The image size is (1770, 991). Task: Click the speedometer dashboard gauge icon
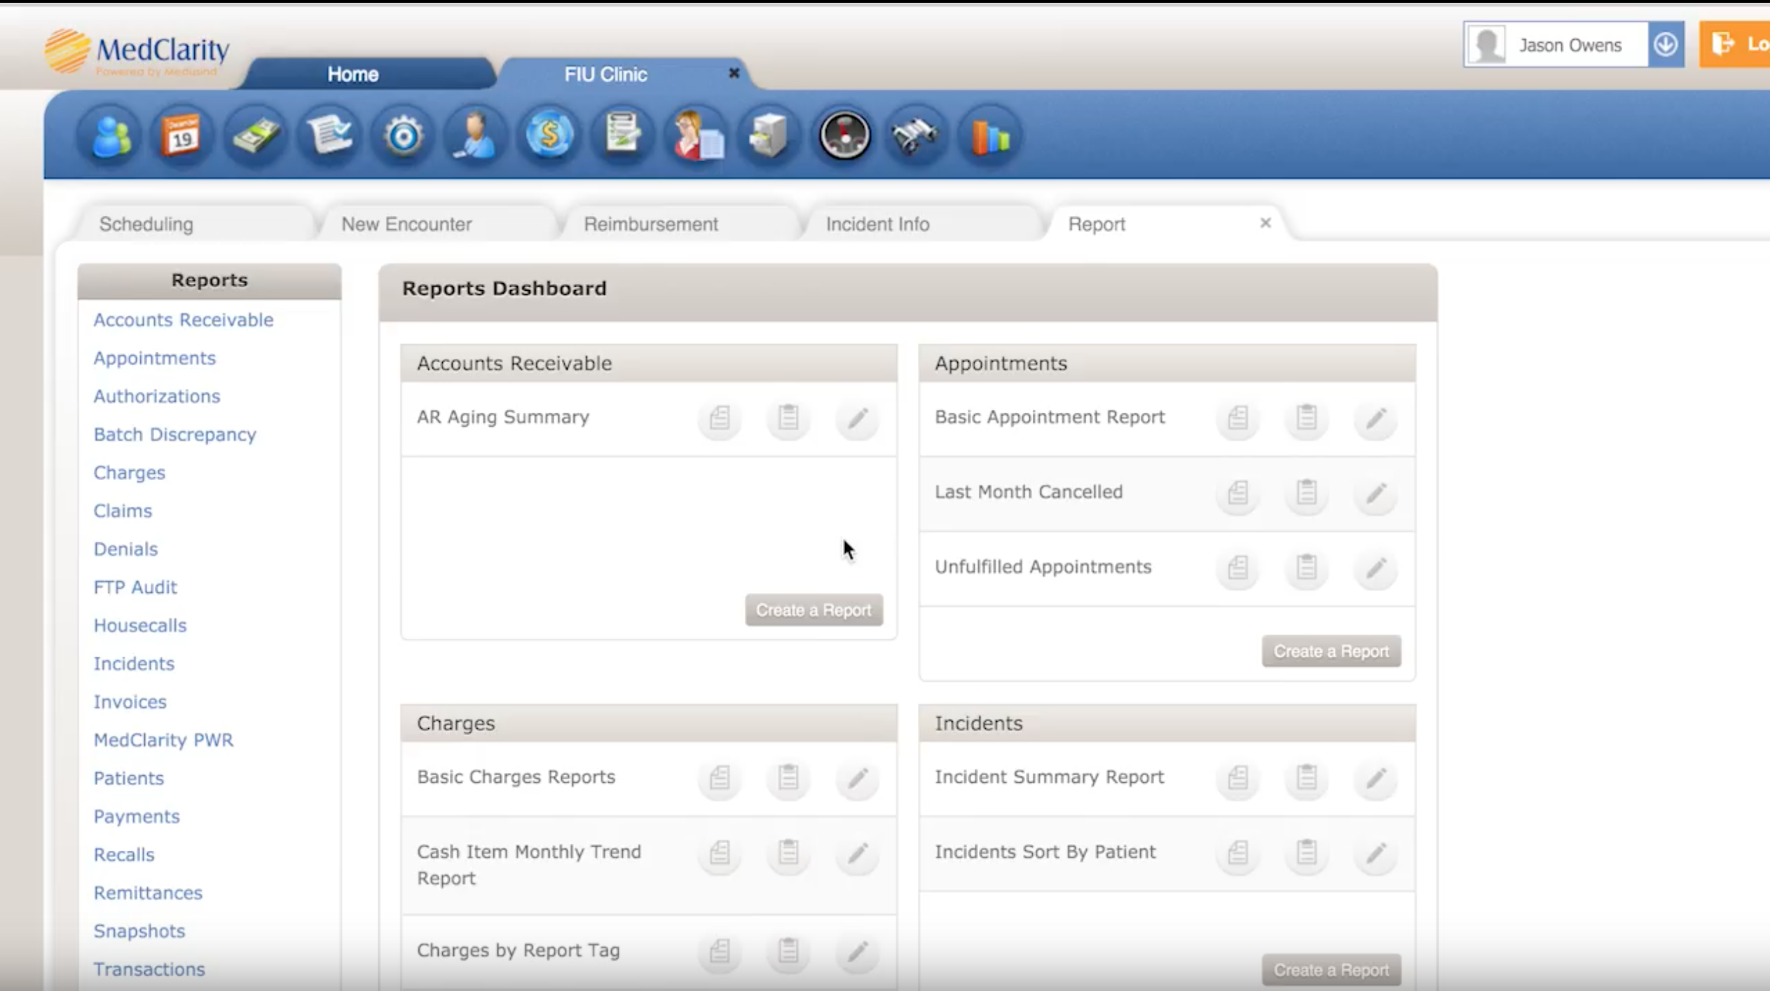tap(844, 135)
